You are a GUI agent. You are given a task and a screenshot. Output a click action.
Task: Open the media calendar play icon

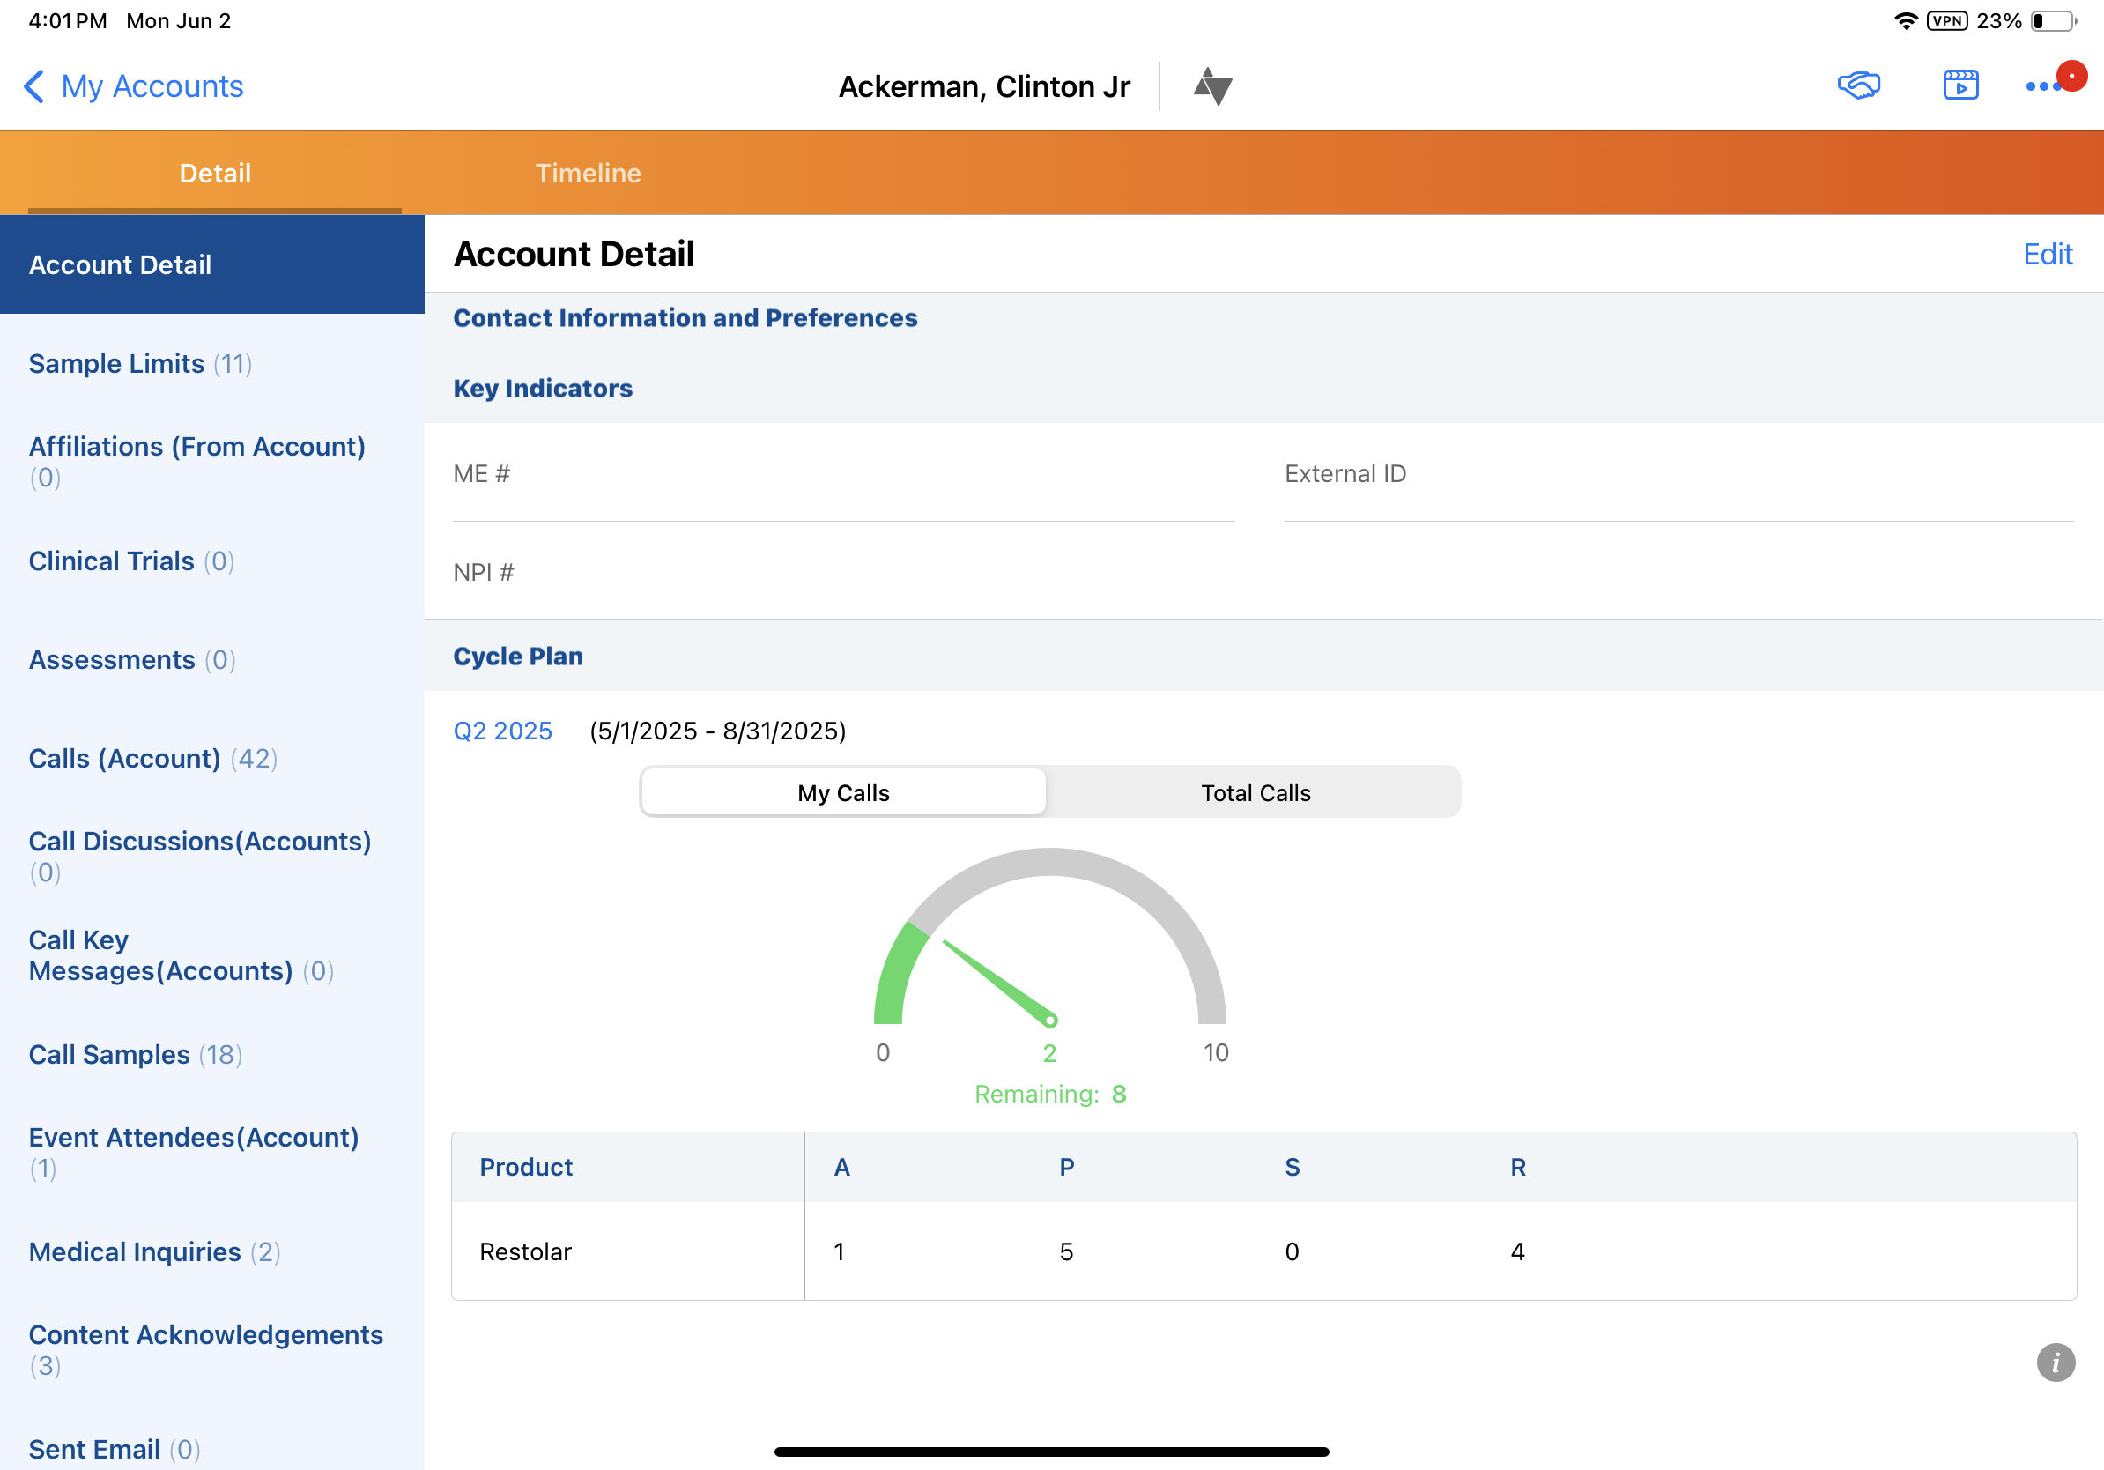[1960, 85]
